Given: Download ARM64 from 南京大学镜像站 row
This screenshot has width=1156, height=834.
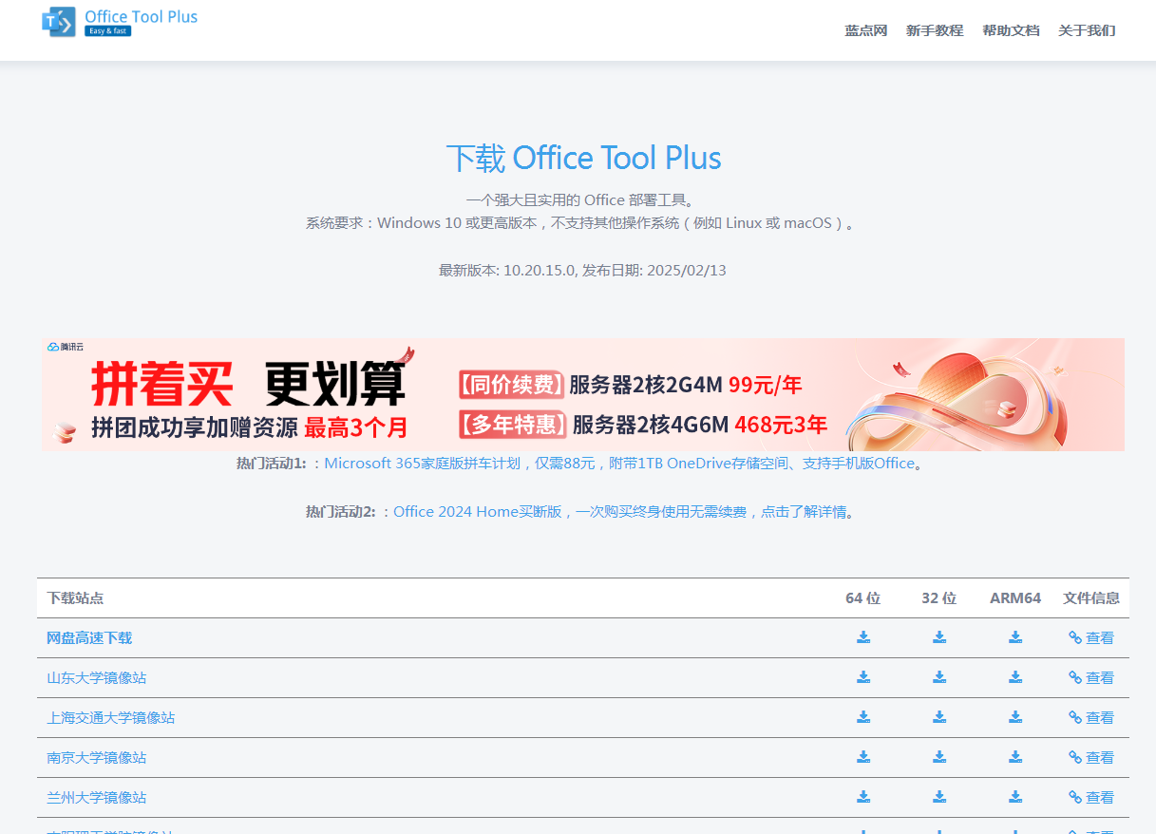Looking at the screenshot, I should 1015,757.
